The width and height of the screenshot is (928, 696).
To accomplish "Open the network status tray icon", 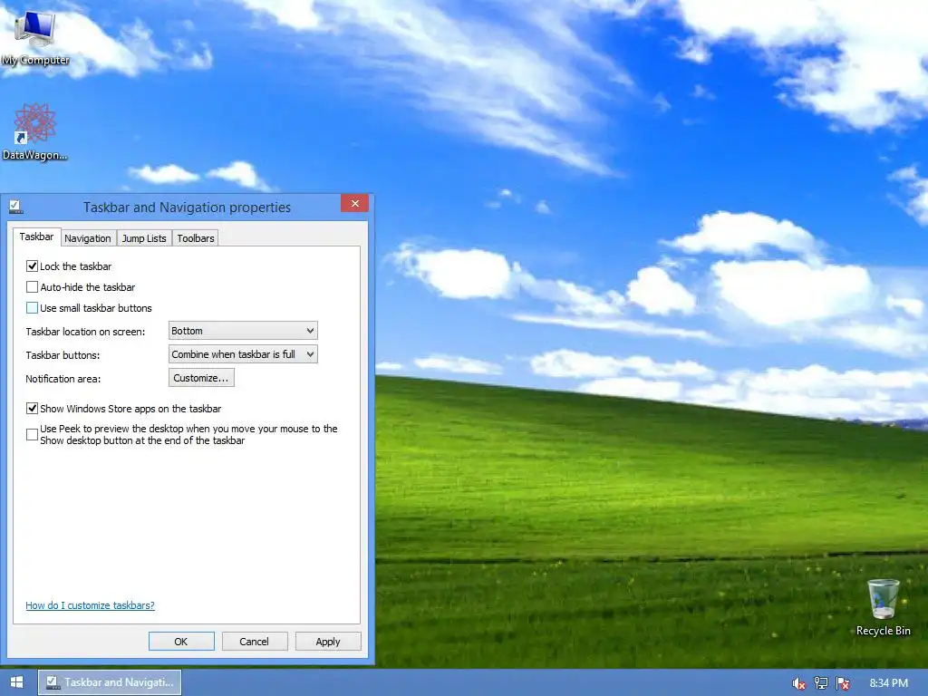I will click(821, 683).
